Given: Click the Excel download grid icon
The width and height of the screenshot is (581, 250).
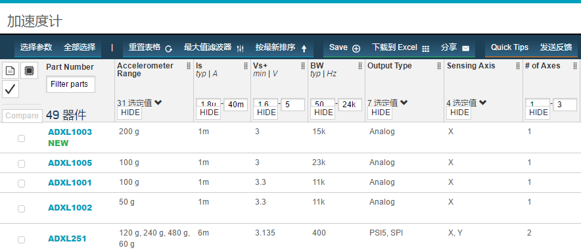Looking at the screenshot, I should coord(426,49).
